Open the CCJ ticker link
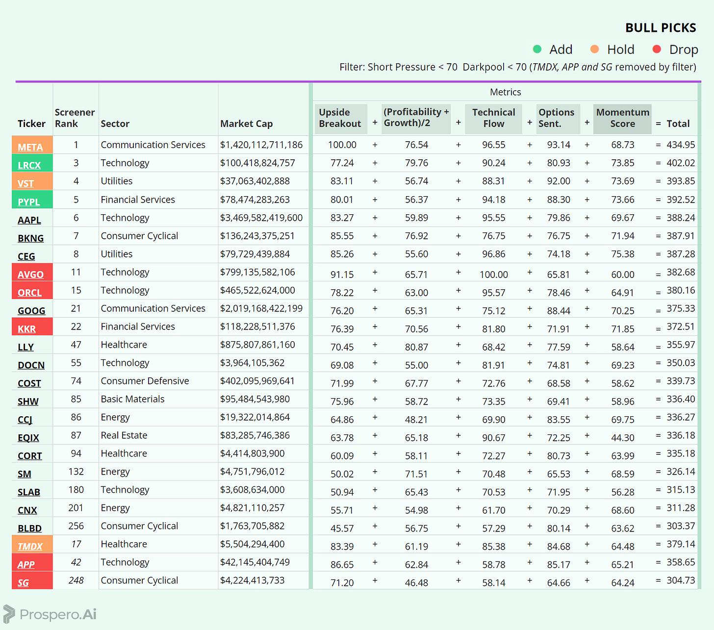 pos(25,420)
